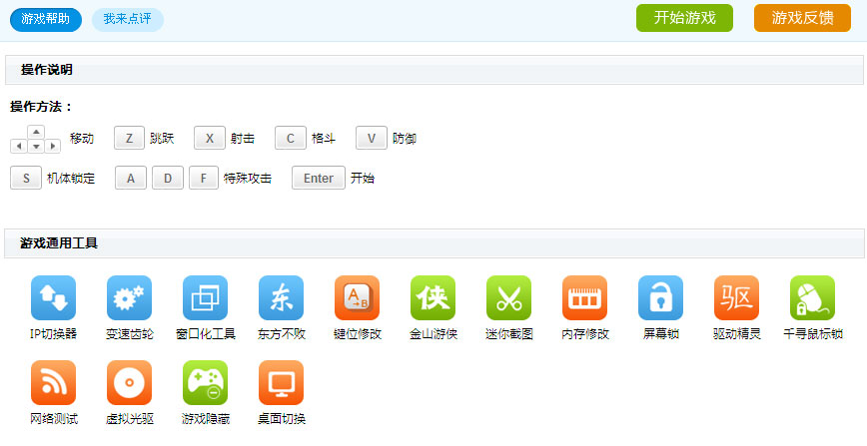Launch the 变速齿轮 gear icon

coord(129,298)
